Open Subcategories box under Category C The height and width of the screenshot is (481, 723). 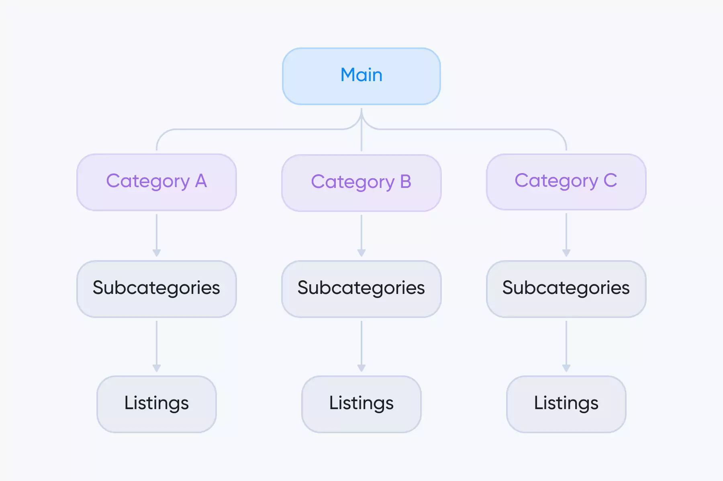tap(566, 289)
